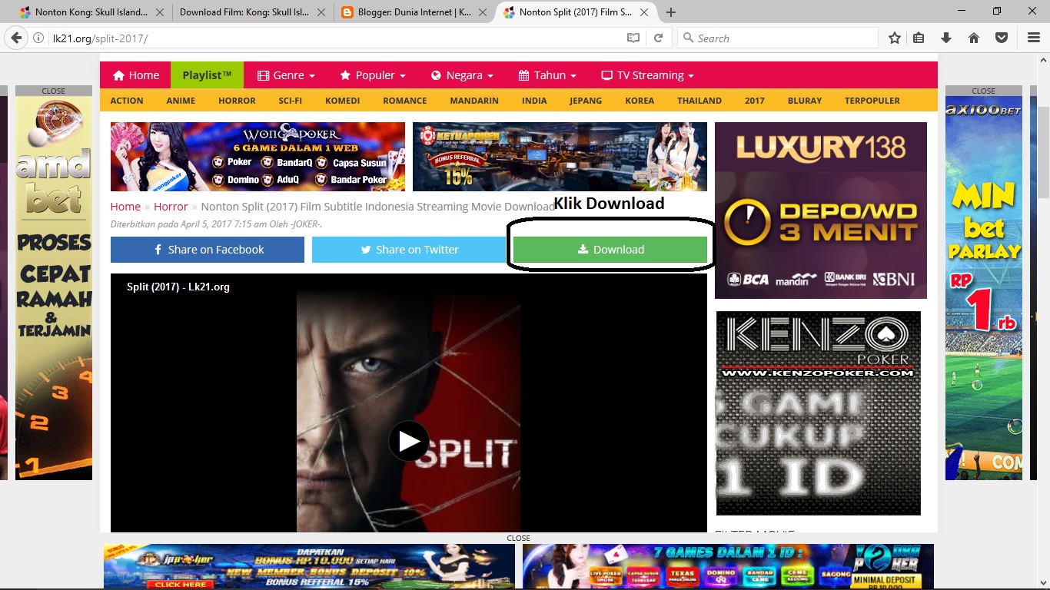Screen dimensions: 1050x590
Task: Expand the TV Streaming dropdown menu
Action: 648,75
